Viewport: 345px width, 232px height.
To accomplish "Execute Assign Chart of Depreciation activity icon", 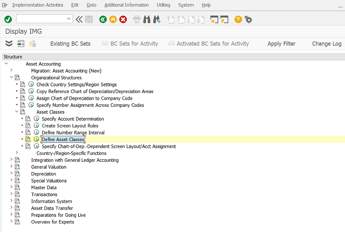I will [31, 98].
